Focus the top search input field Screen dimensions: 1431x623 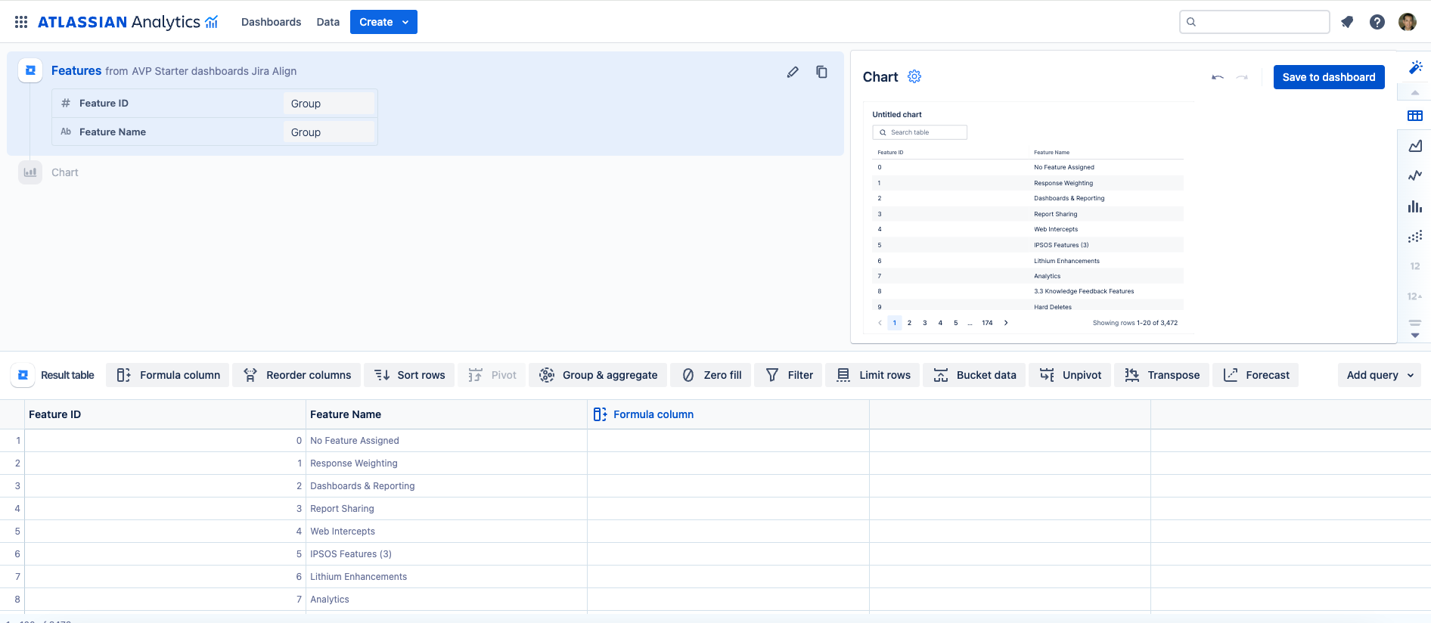point(1255,22)
